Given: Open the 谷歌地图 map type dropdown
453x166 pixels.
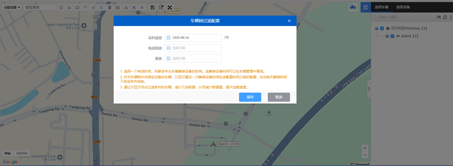Looking at the screenshot, I should point(12,8).
